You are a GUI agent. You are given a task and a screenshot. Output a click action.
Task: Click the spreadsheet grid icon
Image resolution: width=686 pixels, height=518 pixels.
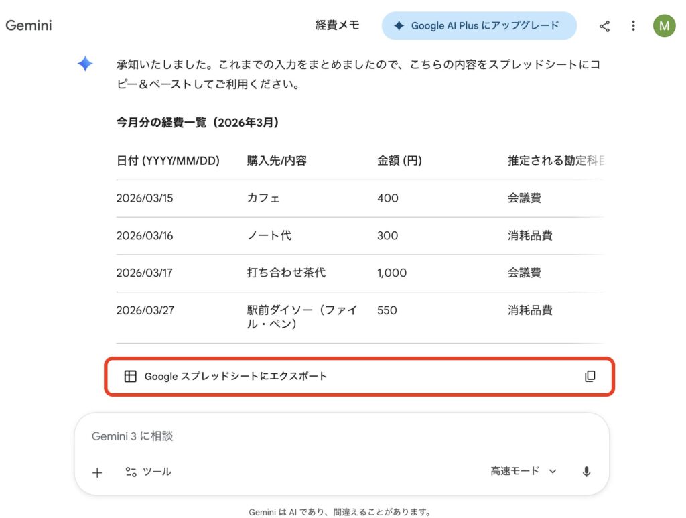coord(131,377)
